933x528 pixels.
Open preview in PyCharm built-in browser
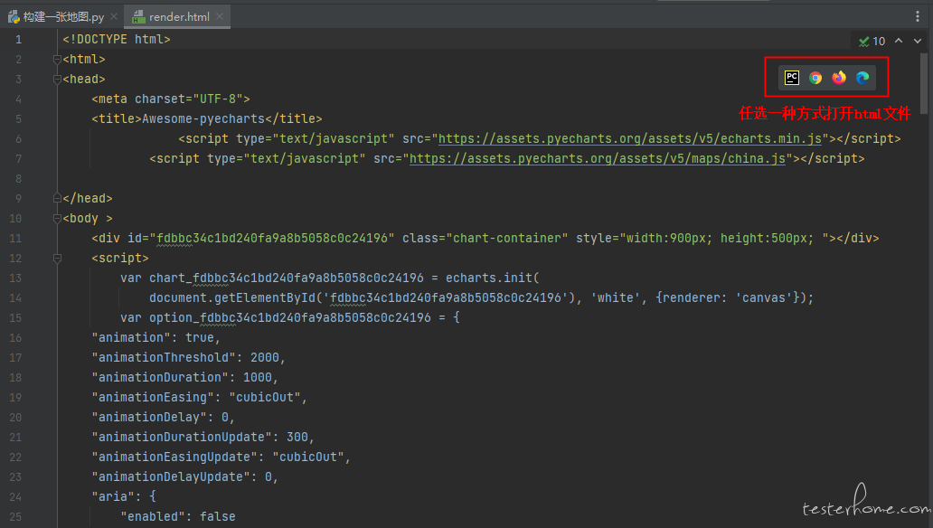point(791,78)
